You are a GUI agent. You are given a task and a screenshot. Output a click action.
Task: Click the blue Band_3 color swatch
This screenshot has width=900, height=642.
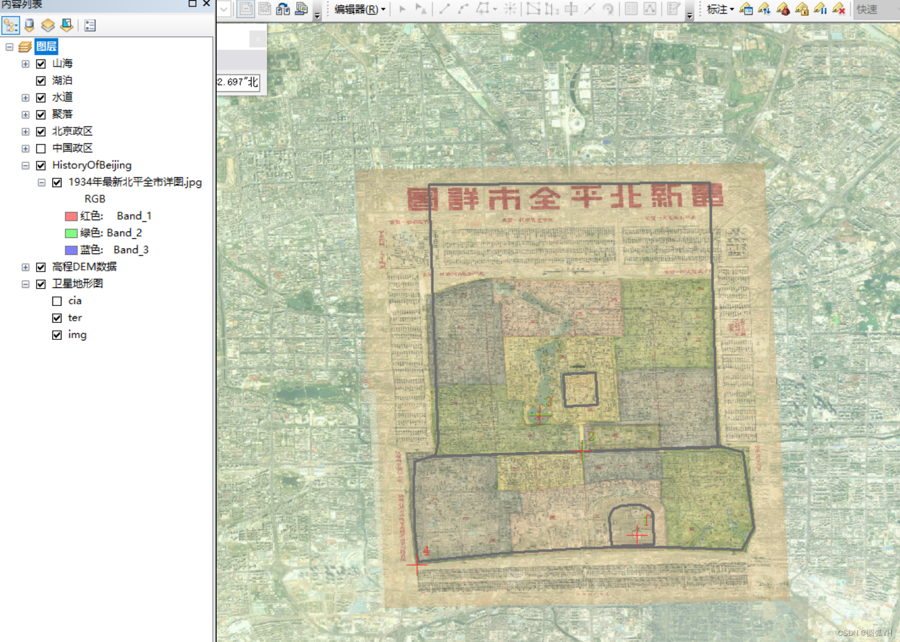point(71,250)
